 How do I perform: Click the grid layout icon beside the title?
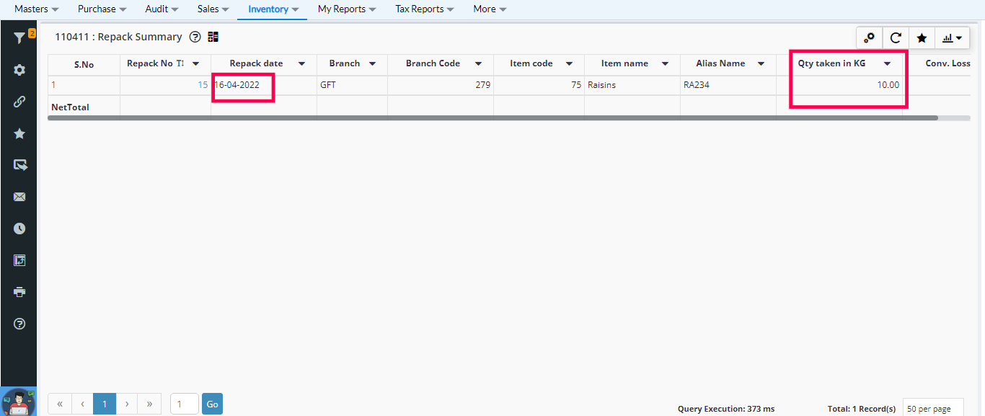click(x=213, y=37)
